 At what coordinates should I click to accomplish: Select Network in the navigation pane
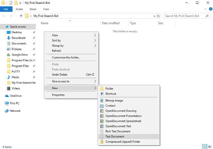[x=15, y=111]
